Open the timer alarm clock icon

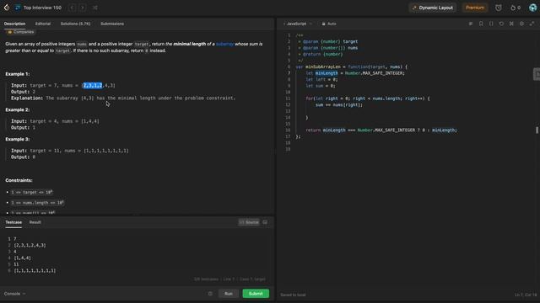point(499,8)
